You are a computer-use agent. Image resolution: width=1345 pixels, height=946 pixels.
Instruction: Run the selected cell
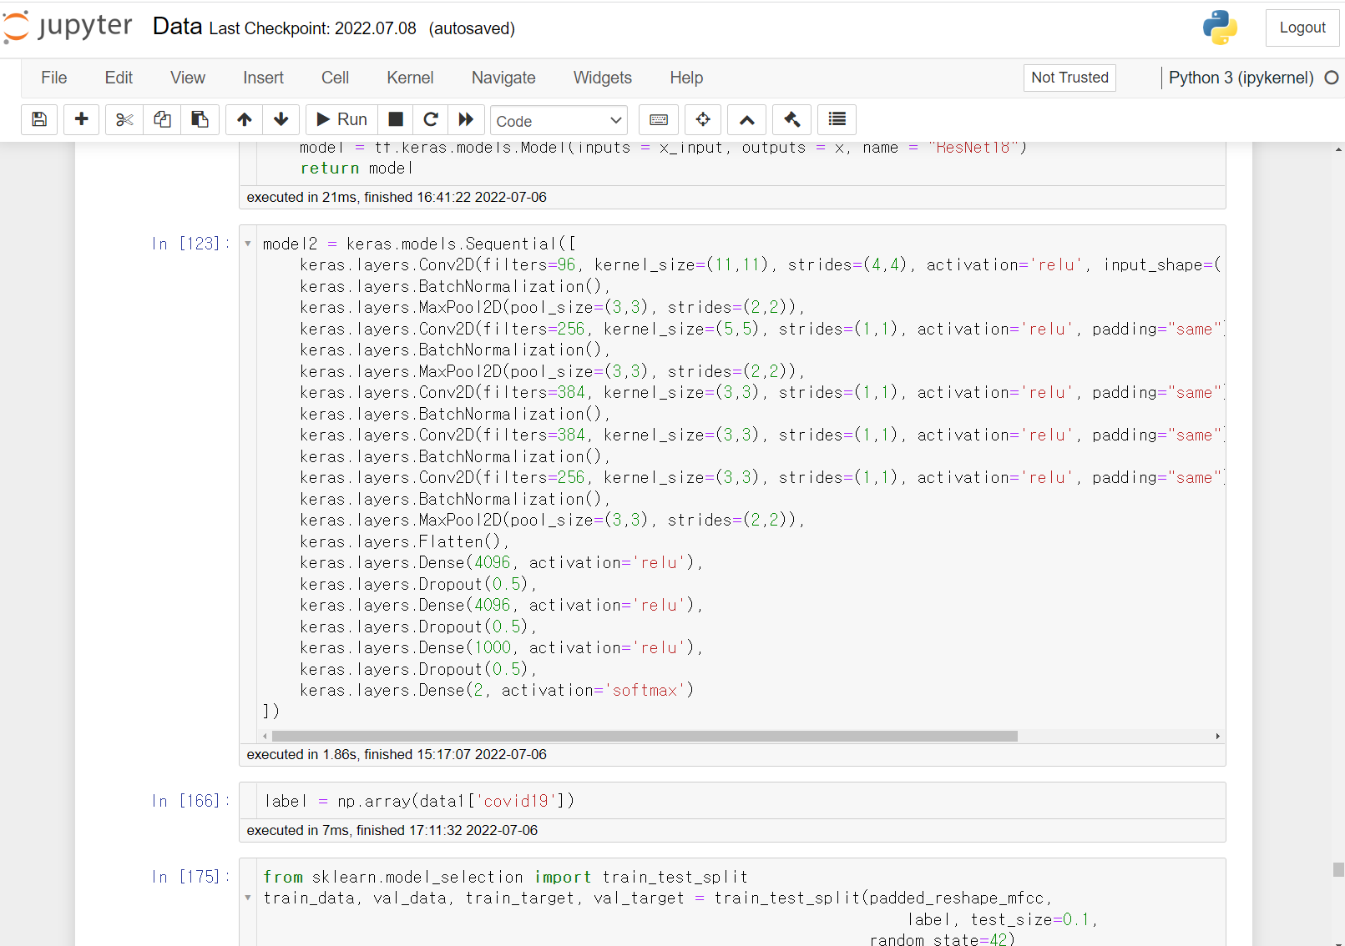click(341, 119)
